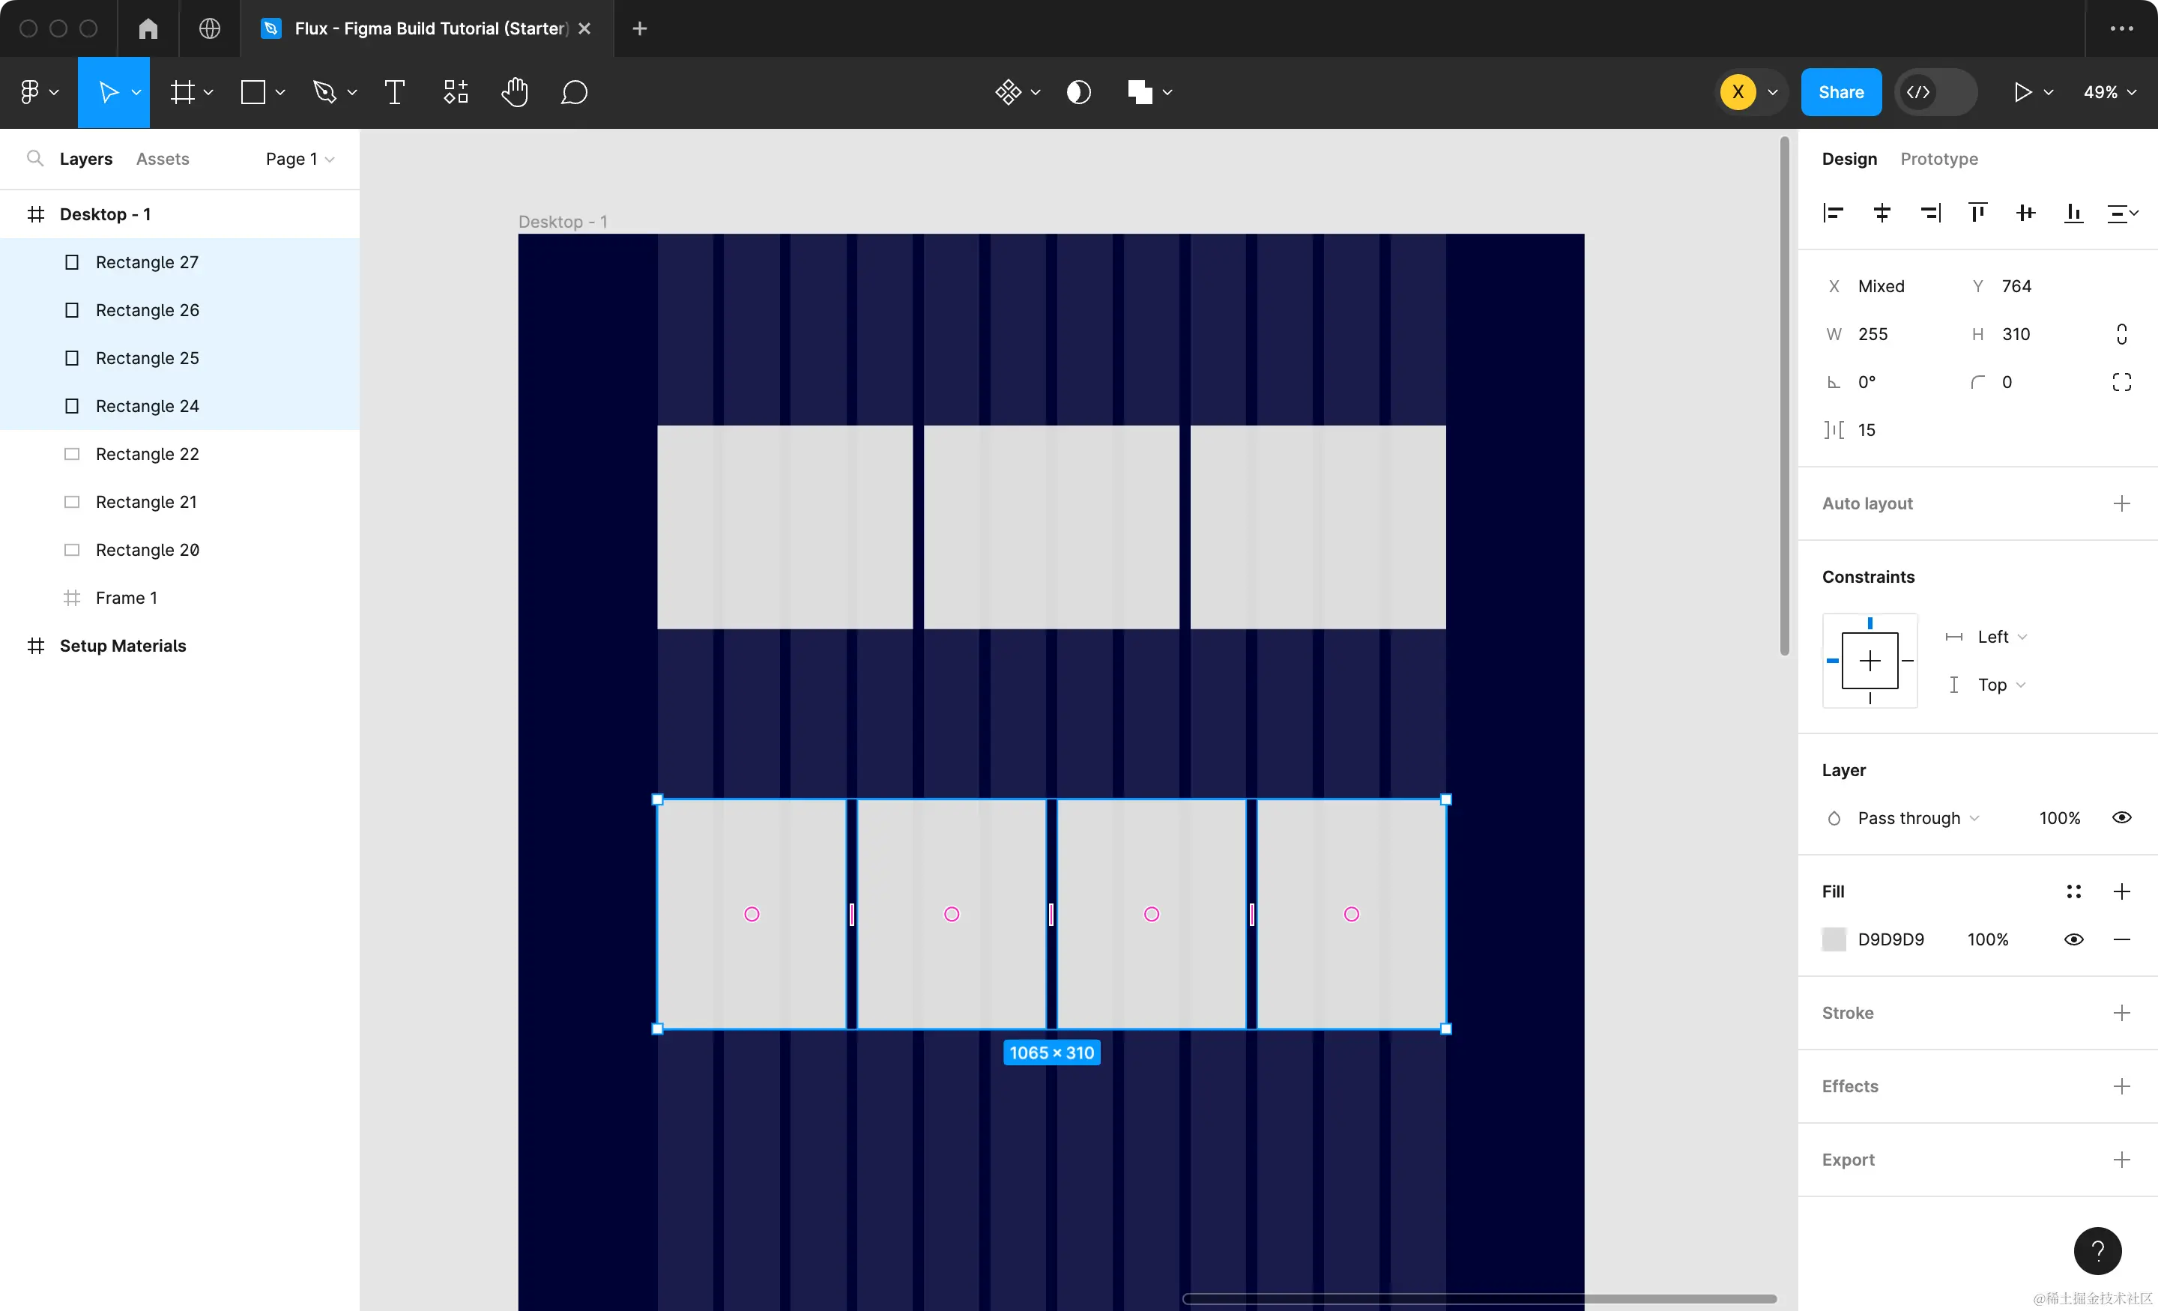Open fill styles icon

click(2073, 891)
